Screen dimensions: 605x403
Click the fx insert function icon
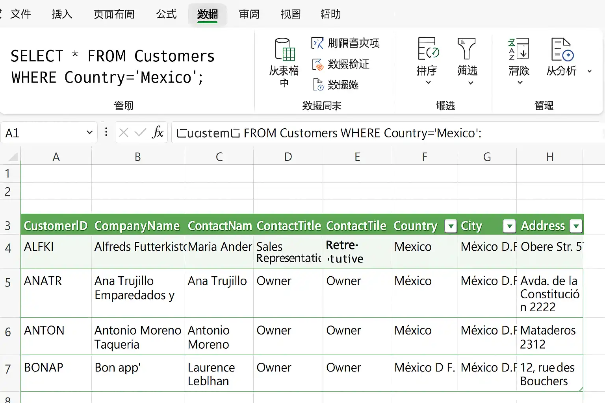(x=158, y=132)
